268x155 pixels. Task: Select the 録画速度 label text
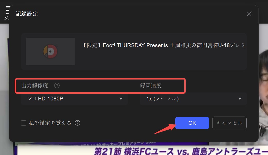coord(151,86)
